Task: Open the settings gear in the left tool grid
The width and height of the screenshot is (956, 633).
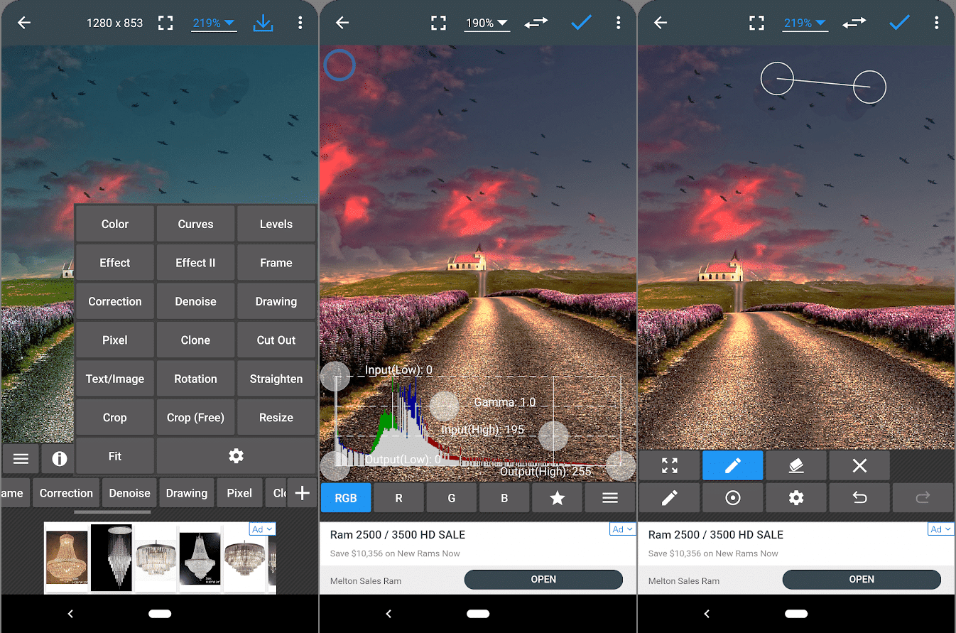Action: point(236,456)
